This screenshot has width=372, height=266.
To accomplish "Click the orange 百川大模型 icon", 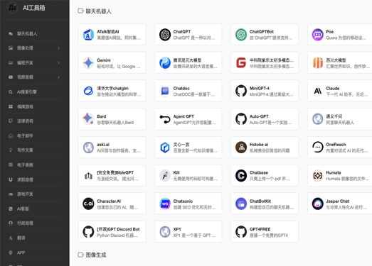I will pyautogui.click(x=318, y=63).
